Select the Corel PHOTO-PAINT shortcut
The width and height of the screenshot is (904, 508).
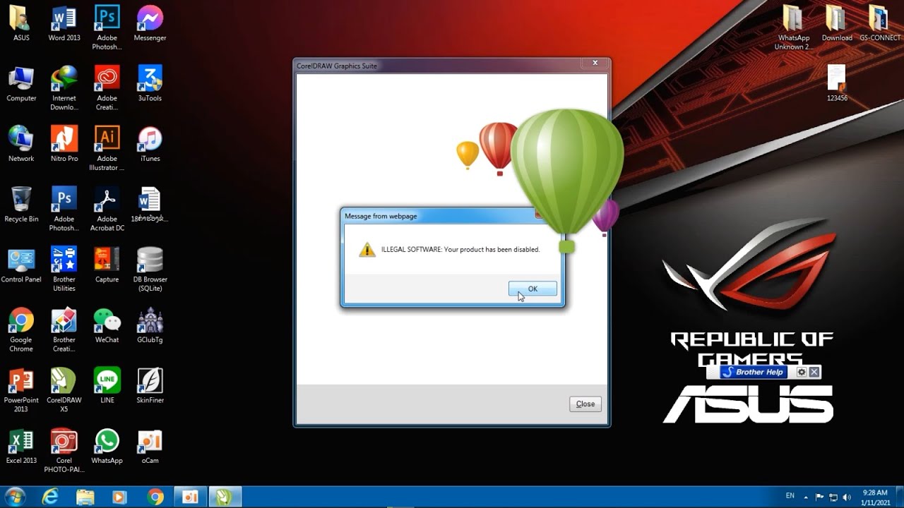tap(64, 451)
